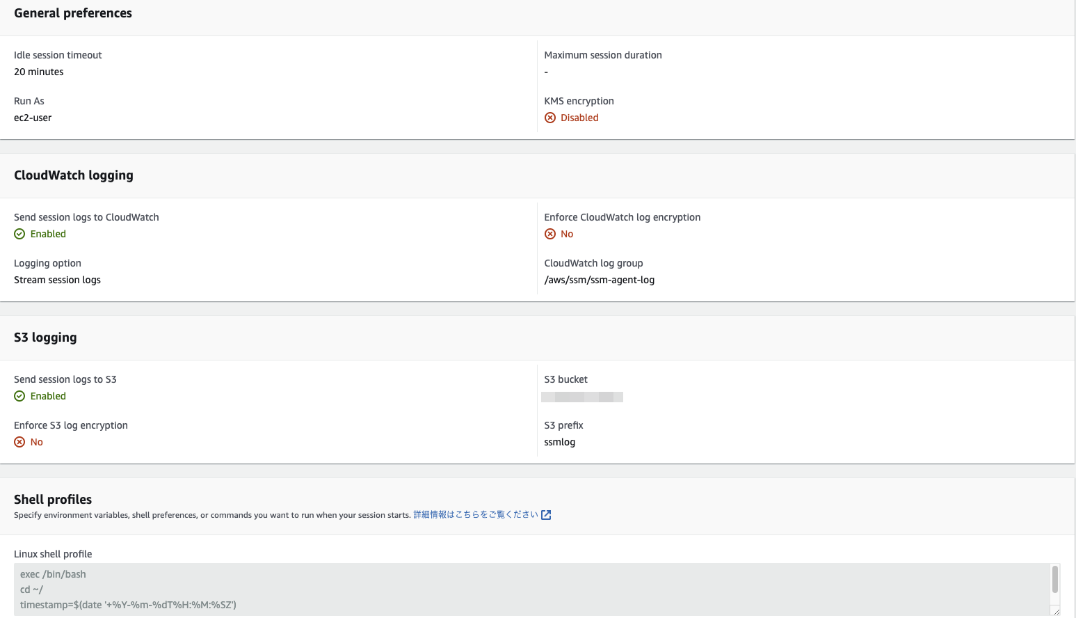Click the Shell profiles section header

53,499
